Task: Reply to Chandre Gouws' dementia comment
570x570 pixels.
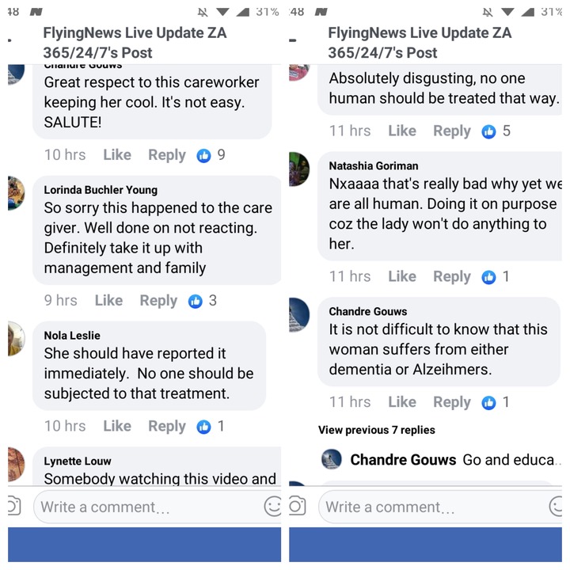Action: tap(452, 402)
